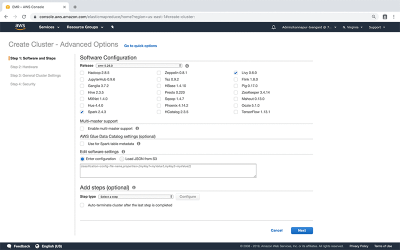
Task: Open the Chrome three-dot menu
Action: click(x=394, y=17)
